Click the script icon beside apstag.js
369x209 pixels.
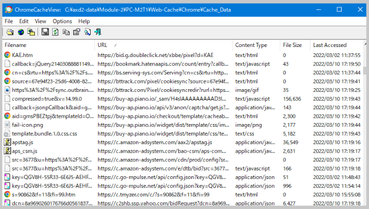click(7, 142)
